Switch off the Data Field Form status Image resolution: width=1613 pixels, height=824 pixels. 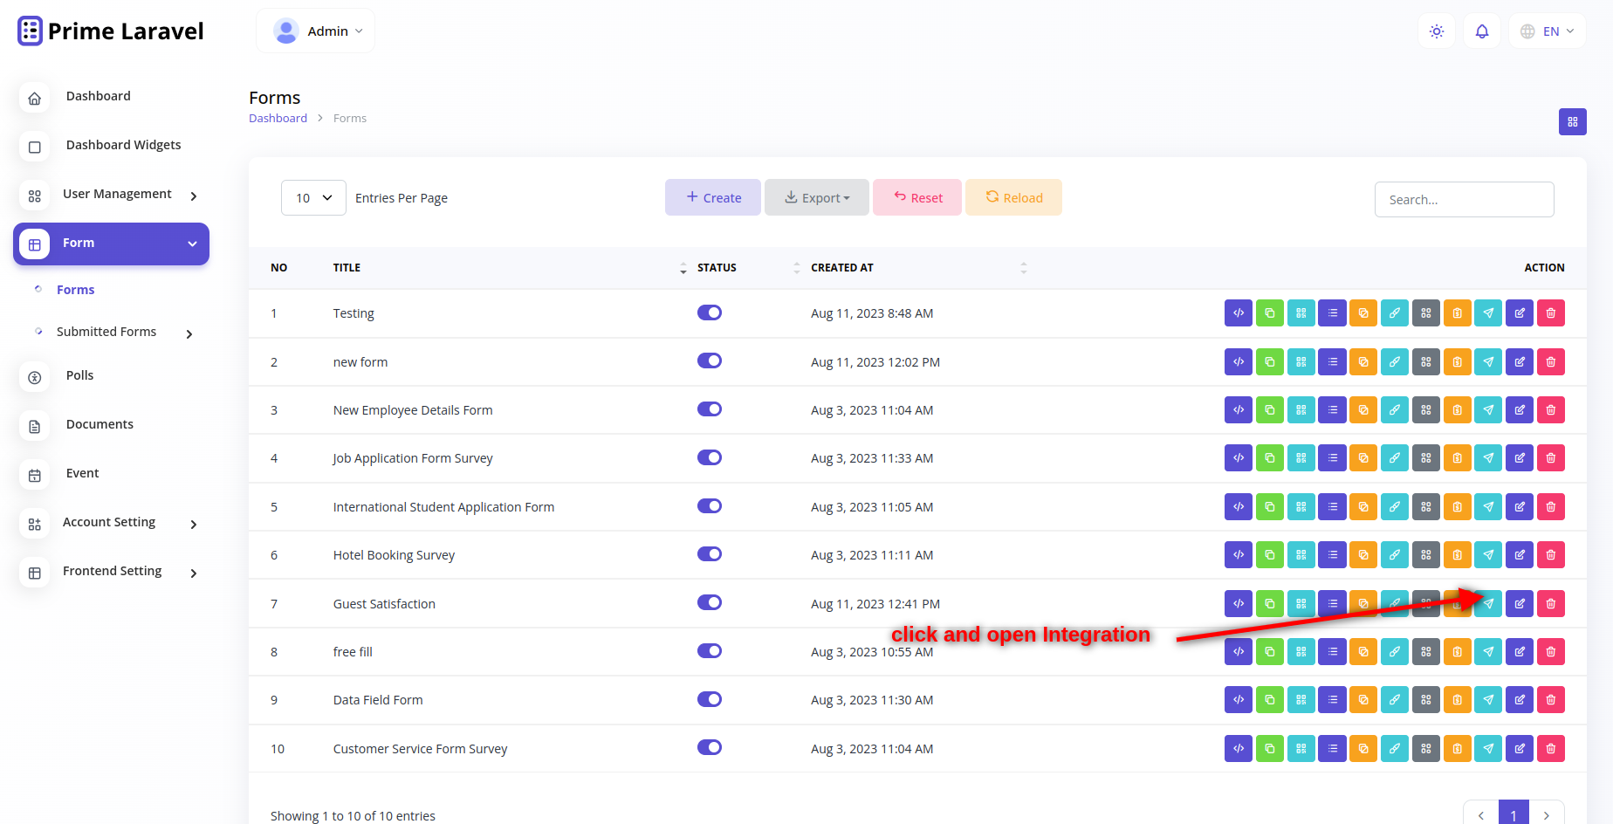pos(710,699)
